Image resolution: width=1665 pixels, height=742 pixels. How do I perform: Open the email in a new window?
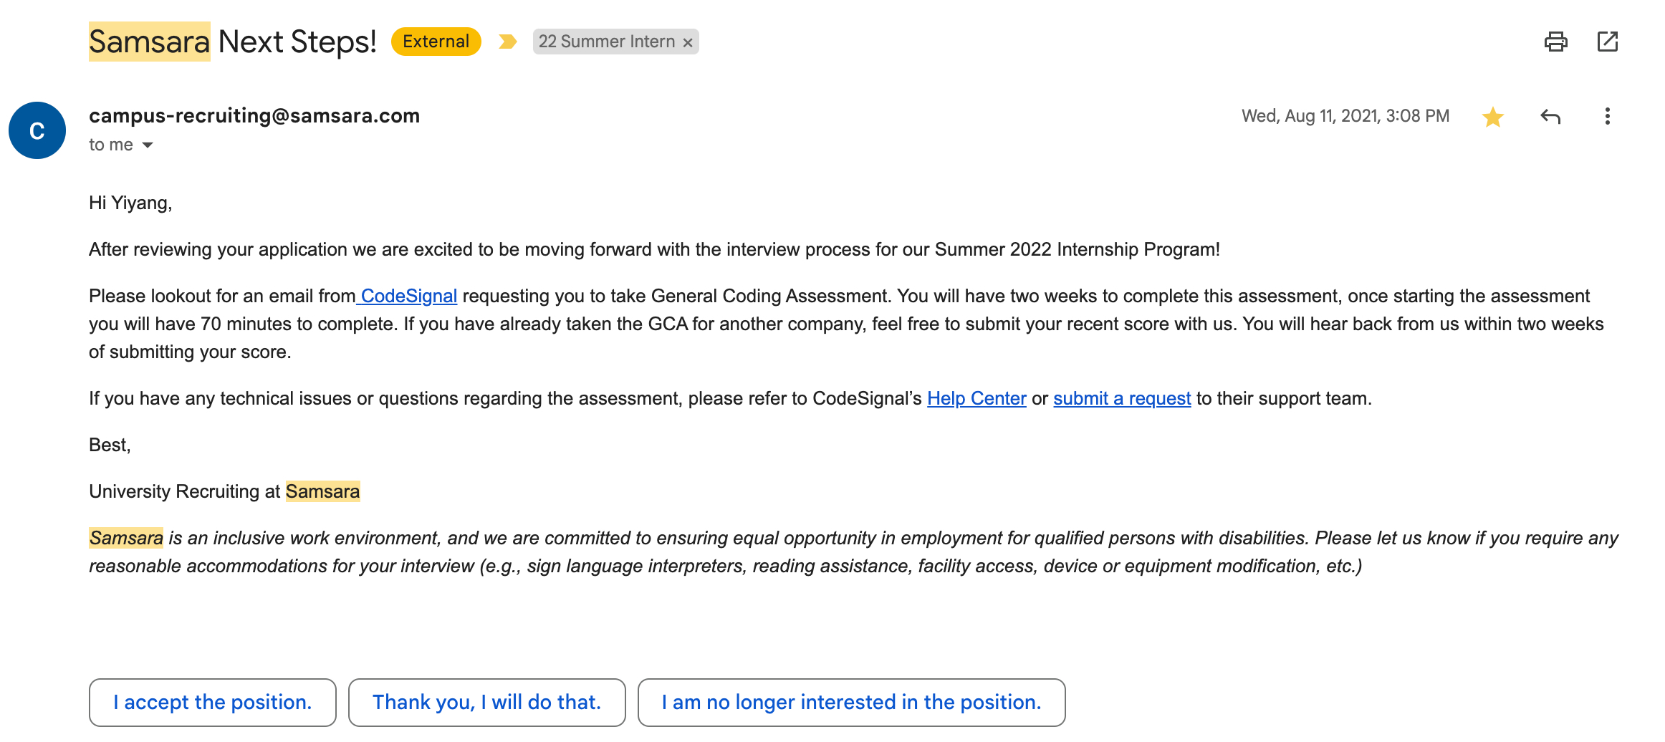[1608, 42]
